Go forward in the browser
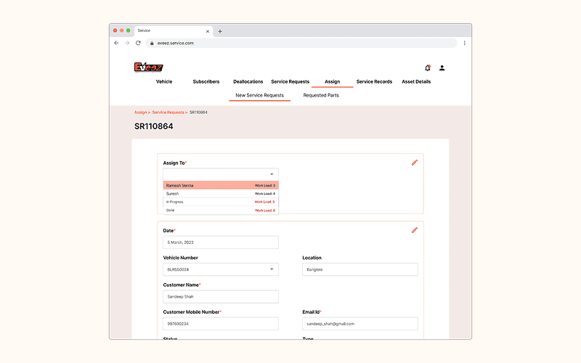The width and height of the screenshot is (581, 363). click(127, 43)
